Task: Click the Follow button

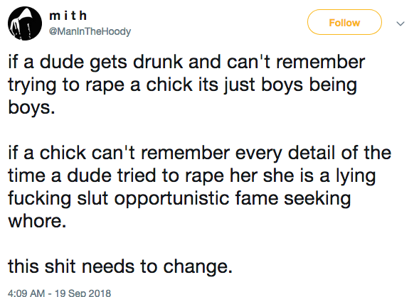Action: click(x=344, y=23)
